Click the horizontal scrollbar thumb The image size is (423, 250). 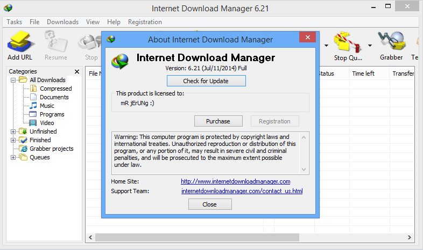point(197,237)
